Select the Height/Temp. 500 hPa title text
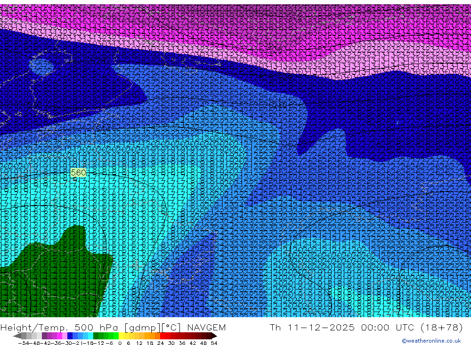 (60, 327)
